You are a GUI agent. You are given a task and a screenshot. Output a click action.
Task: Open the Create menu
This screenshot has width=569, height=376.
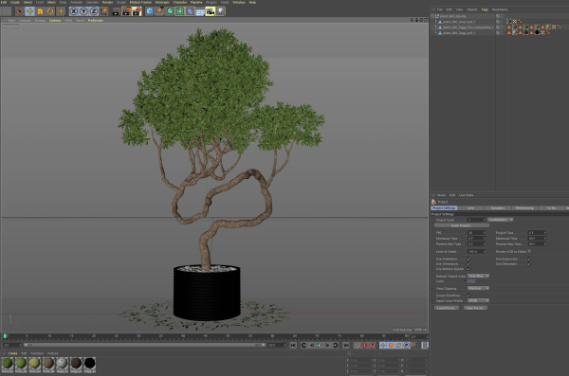point(15,2)
